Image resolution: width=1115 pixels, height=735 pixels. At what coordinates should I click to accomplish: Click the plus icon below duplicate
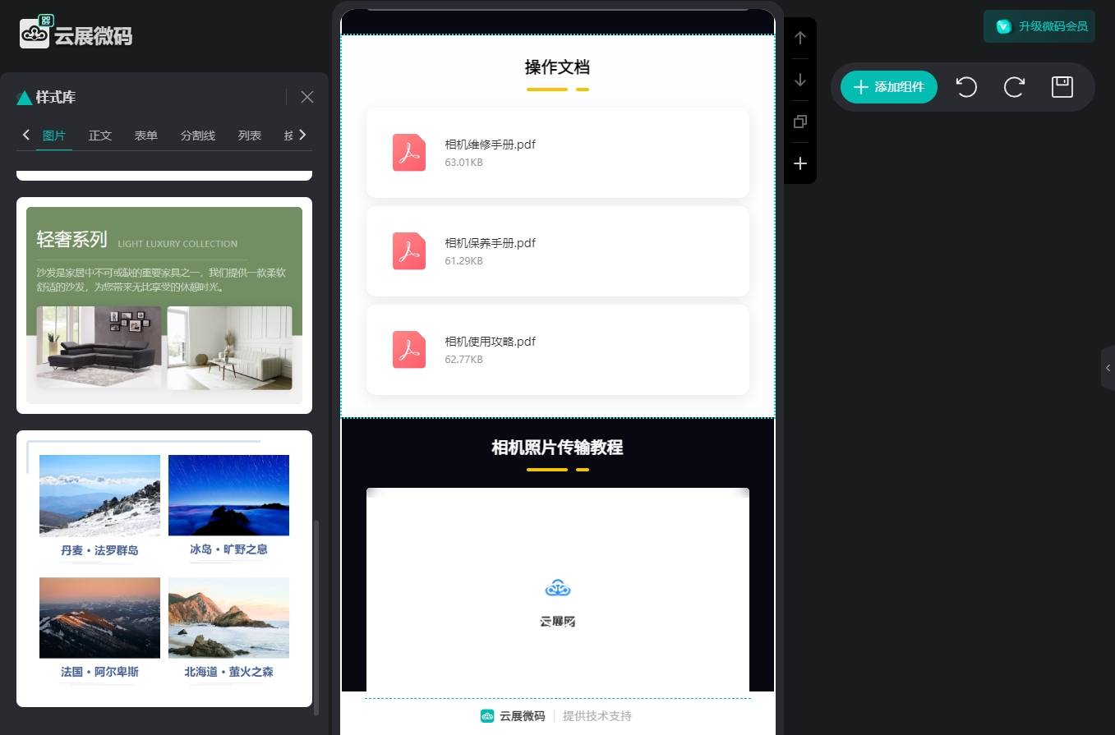tap(800, 164)
